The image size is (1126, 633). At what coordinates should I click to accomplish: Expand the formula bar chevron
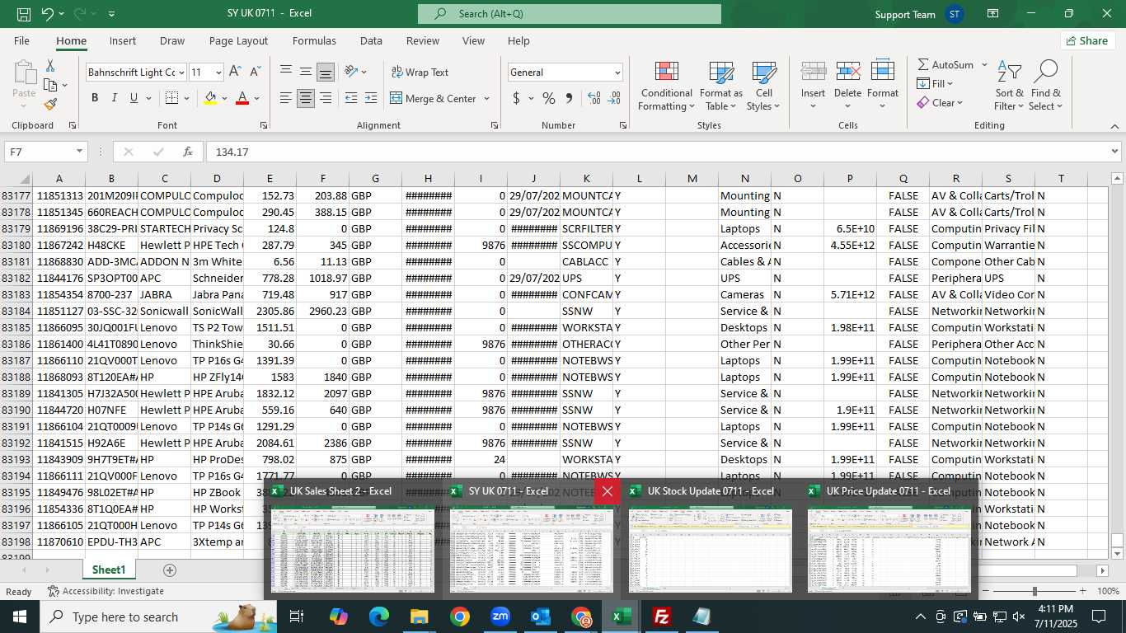click(1114, 152)
